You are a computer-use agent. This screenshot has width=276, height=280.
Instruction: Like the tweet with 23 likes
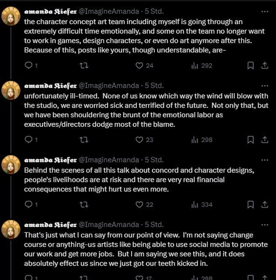click(140, 140)
